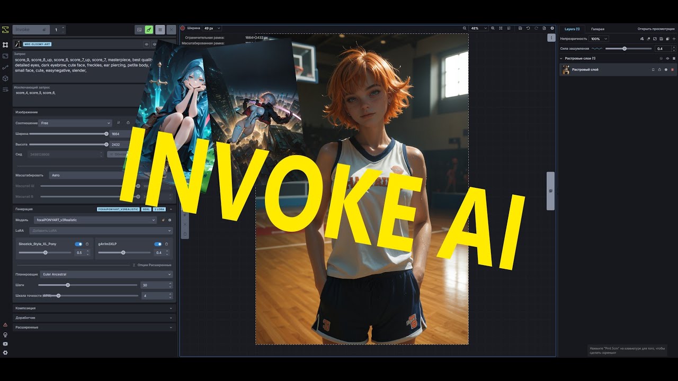Screen dimensions: 678x381
Task: Switch to the Layers (1) tab
Action: [572, 29]
